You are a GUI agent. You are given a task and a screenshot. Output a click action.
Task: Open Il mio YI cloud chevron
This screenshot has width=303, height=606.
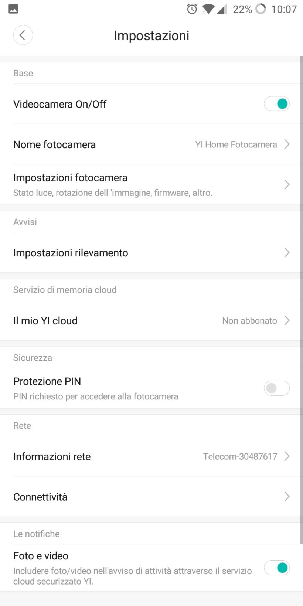pos(287,320)
